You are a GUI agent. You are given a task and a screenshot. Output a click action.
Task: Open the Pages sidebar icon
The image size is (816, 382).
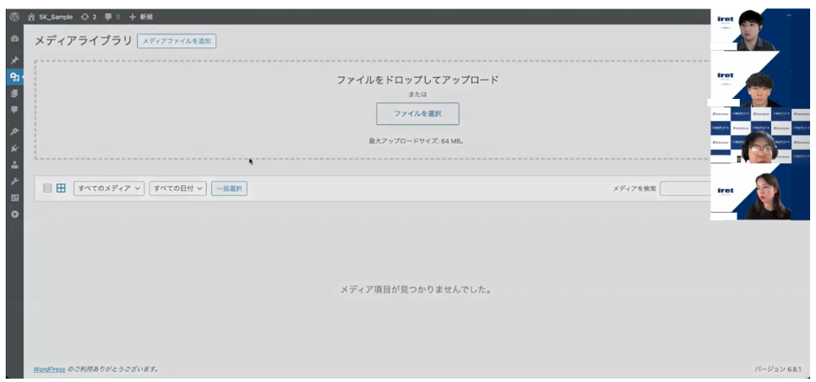(14, 93)
